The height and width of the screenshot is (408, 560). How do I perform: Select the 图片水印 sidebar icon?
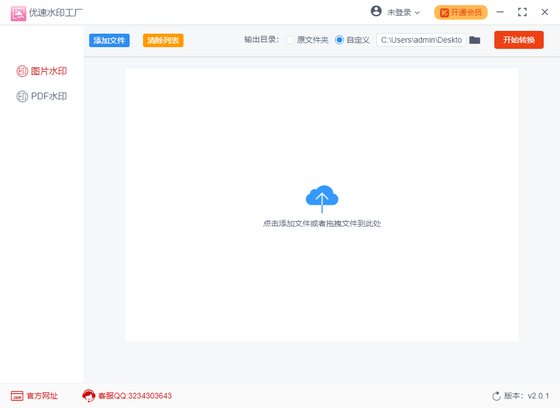pos(21,71)
